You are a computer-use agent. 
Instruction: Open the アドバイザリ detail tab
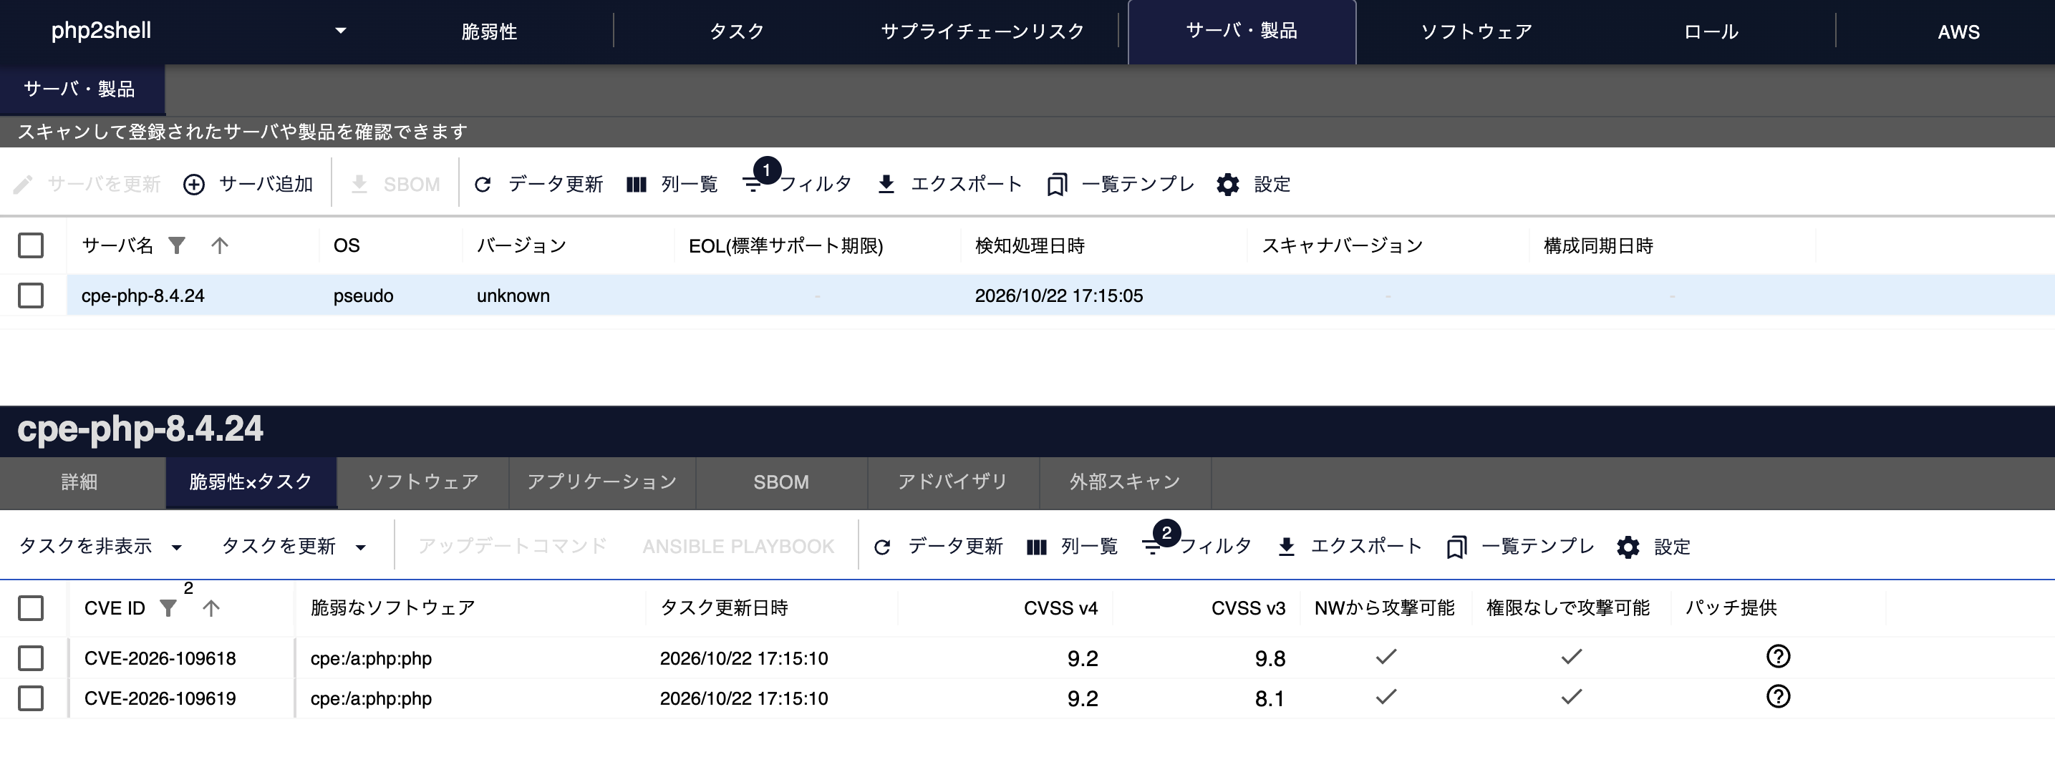952,482
